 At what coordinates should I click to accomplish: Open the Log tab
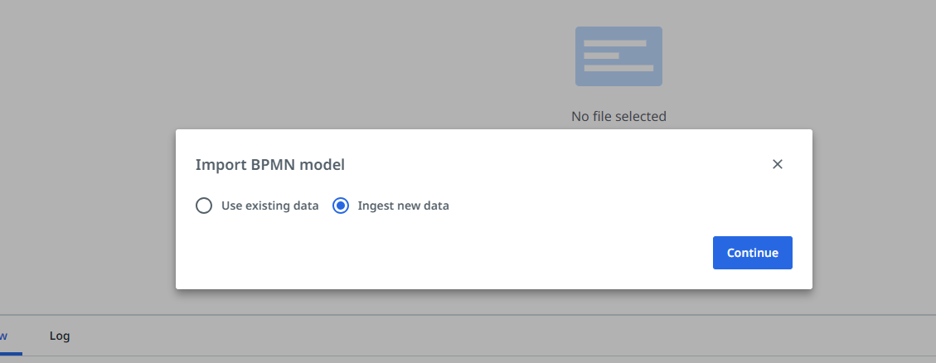click(x=60, y=336)
